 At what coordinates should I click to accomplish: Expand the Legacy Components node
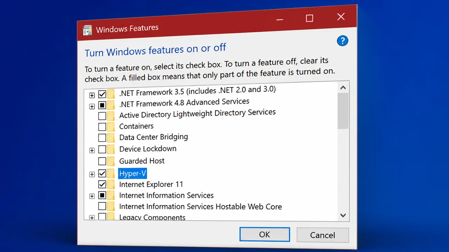click(x=92, y=218)
